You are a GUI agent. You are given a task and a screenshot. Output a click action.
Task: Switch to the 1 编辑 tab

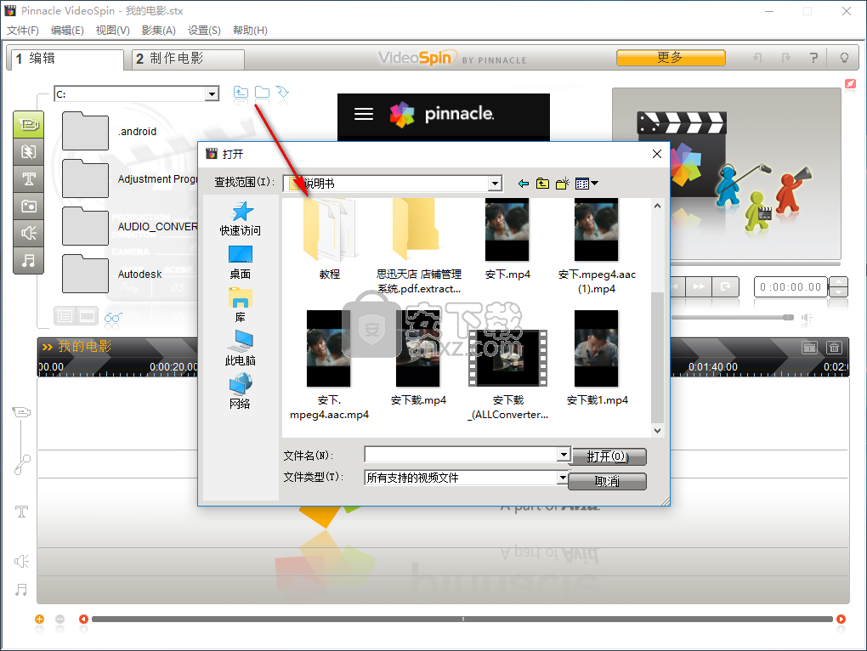[x=65, y=59]
